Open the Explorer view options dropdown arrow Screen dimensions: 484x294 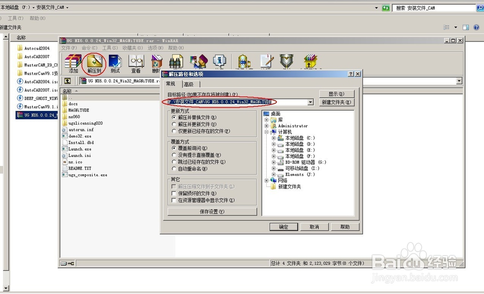click(455, 28)
